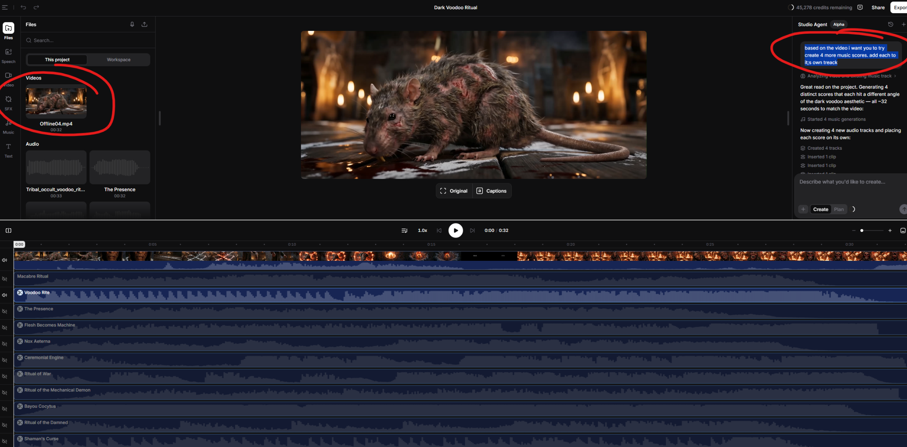Unmute the Ritual of War track

click(x=5, y=376)
